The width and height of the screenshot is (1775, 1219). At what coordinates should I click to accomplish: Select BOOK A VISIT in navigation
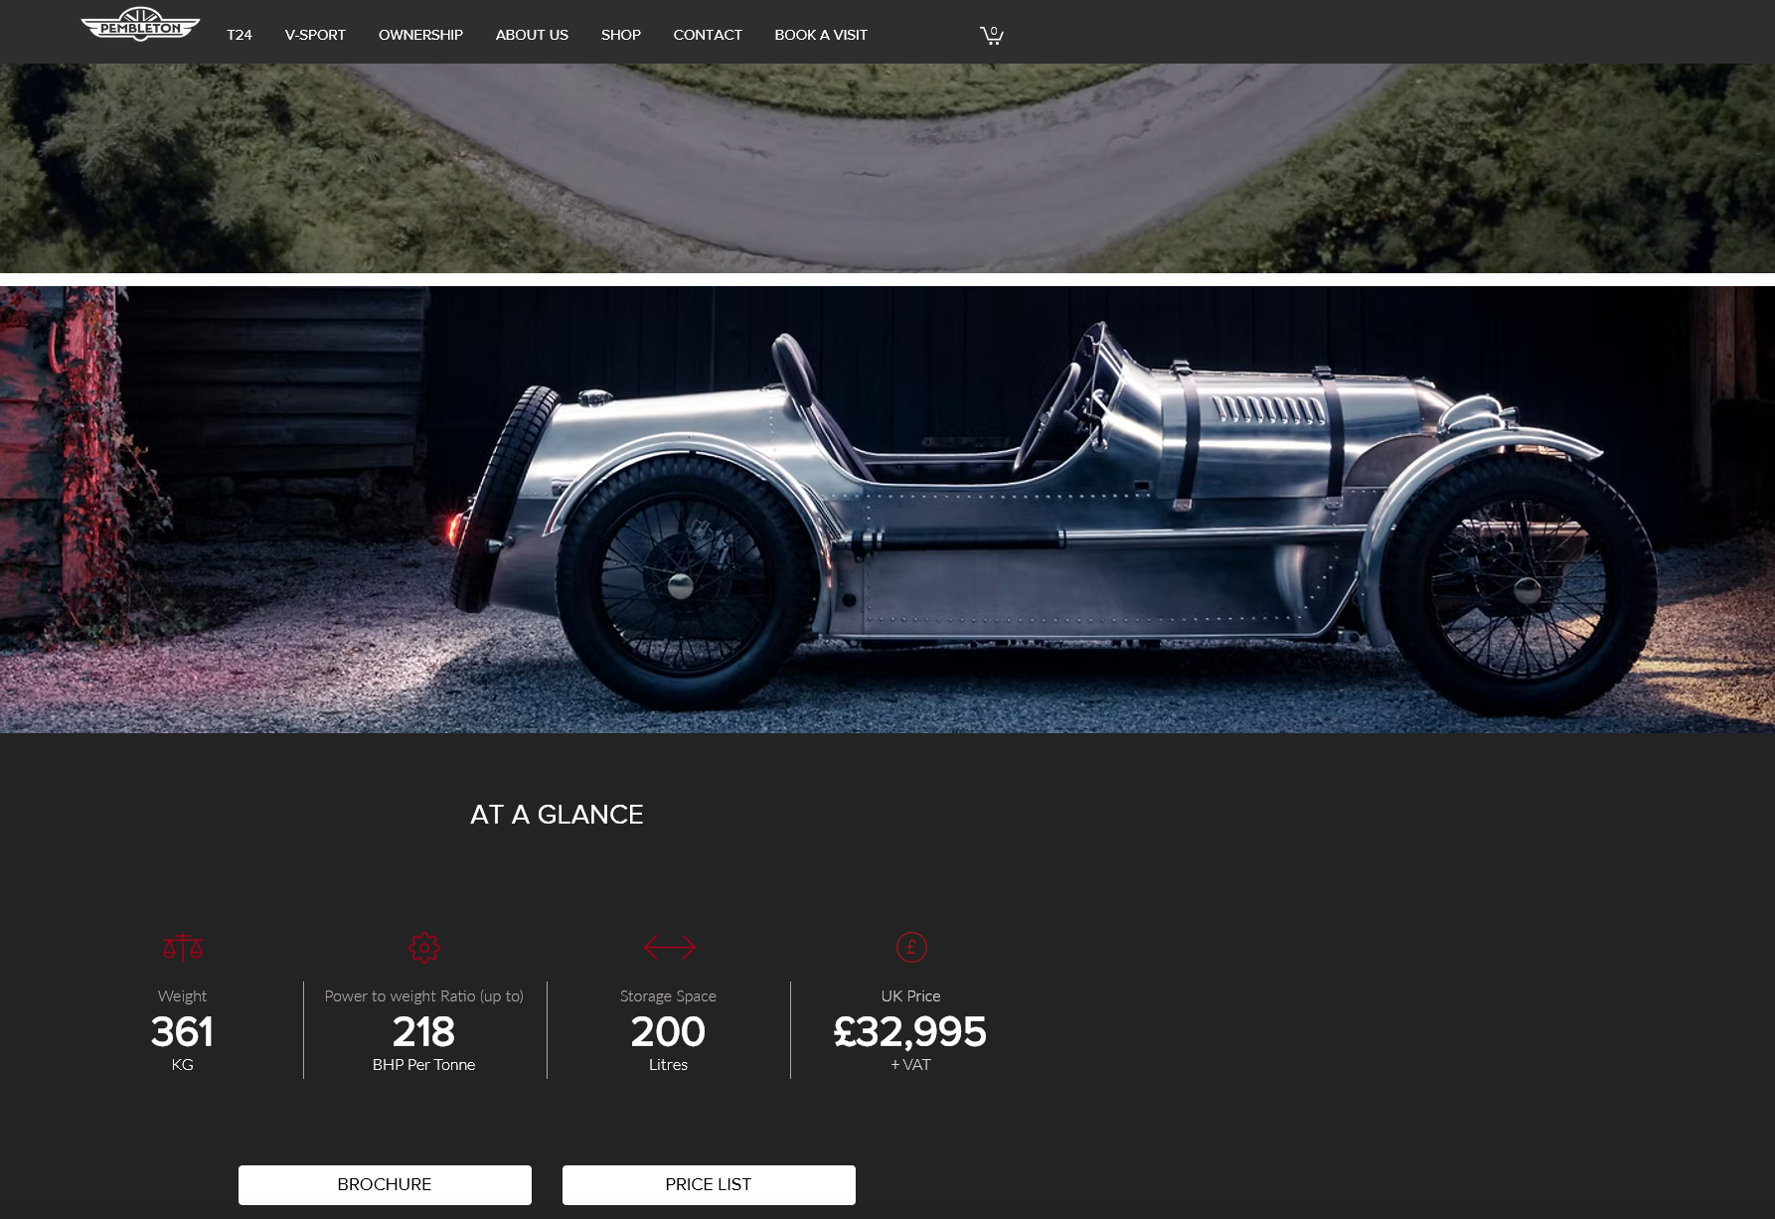click(821, 35)
